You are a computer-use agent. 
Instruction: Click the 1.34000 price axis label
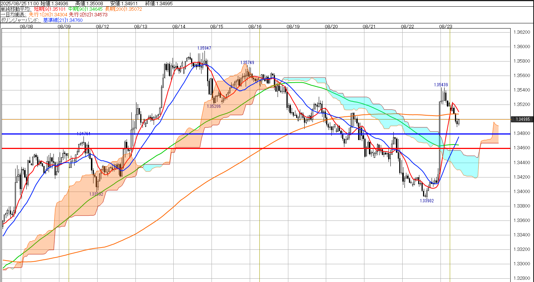tap(521, 191)
